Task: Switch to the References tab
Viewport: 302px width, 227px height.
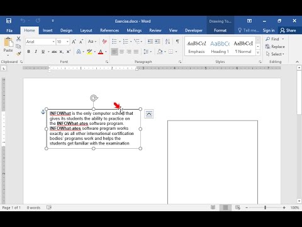Action: (109, 30)
